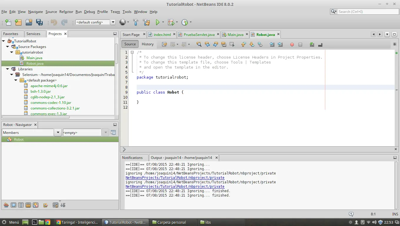Collapse the Source Packages node
Viewport: 400px width, 226px height.
pyautogui.click(x=8, y=47)
